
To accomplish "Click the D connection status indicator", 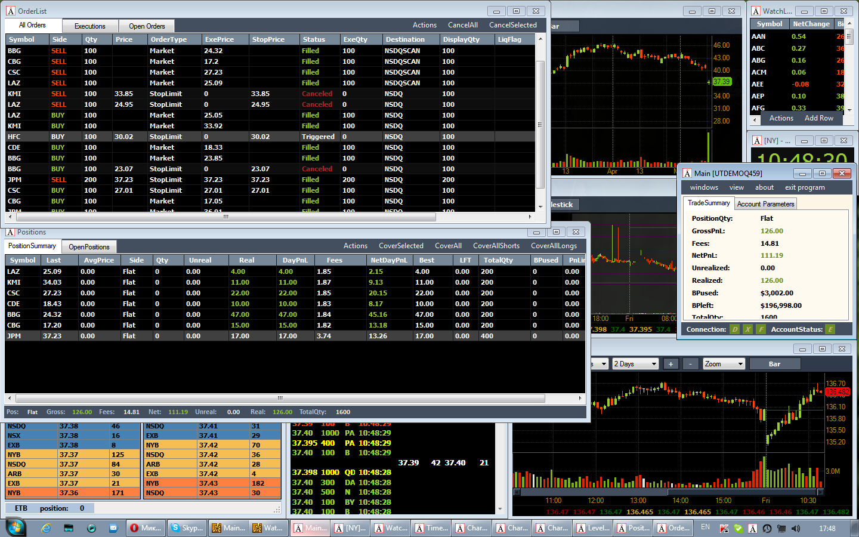I will click(x=735, y=329).
